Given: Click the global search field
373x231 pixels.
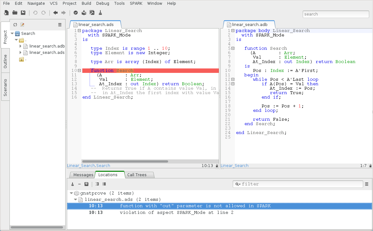Looking at the screenshot, I should pyautogui.click(x=336, y=14).
